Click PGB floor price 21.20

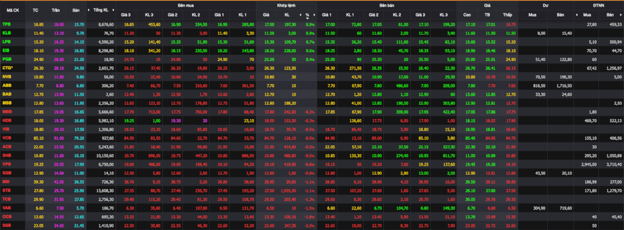tap(79, 59)
